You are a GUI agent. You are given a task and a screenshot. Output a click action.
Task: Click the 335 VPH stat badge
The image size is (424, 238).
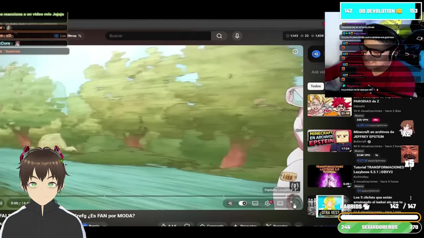click(x=362, y=120)
